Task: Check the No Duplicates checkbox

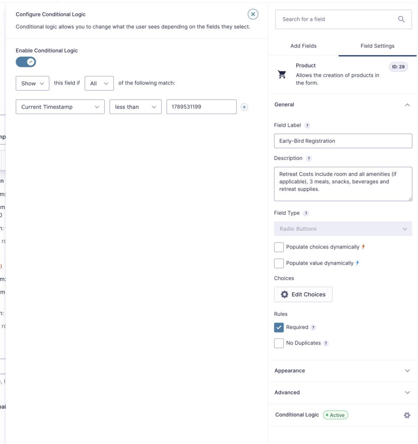Action: (279, 343)
